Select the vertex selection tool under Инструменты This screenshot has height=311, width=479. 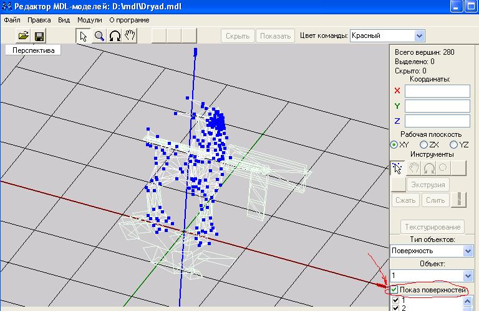(x=397, y=168)
